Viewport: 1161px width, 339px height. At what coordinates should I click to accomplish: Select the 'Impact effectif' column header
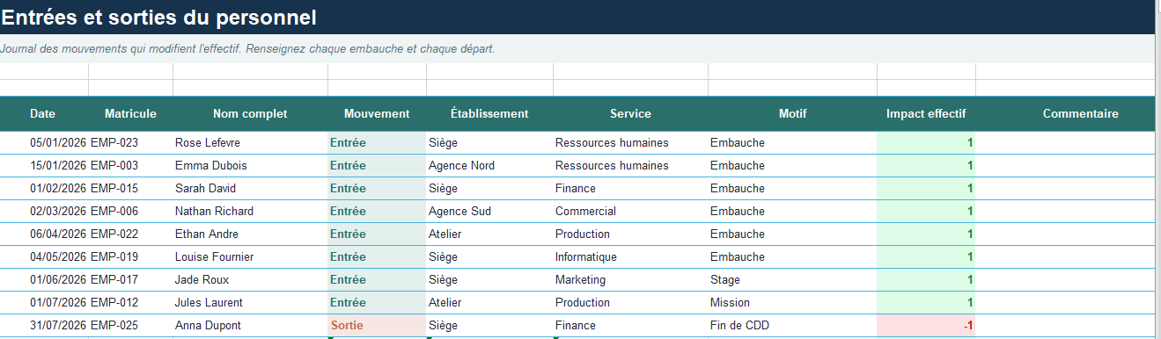(926, 113)
